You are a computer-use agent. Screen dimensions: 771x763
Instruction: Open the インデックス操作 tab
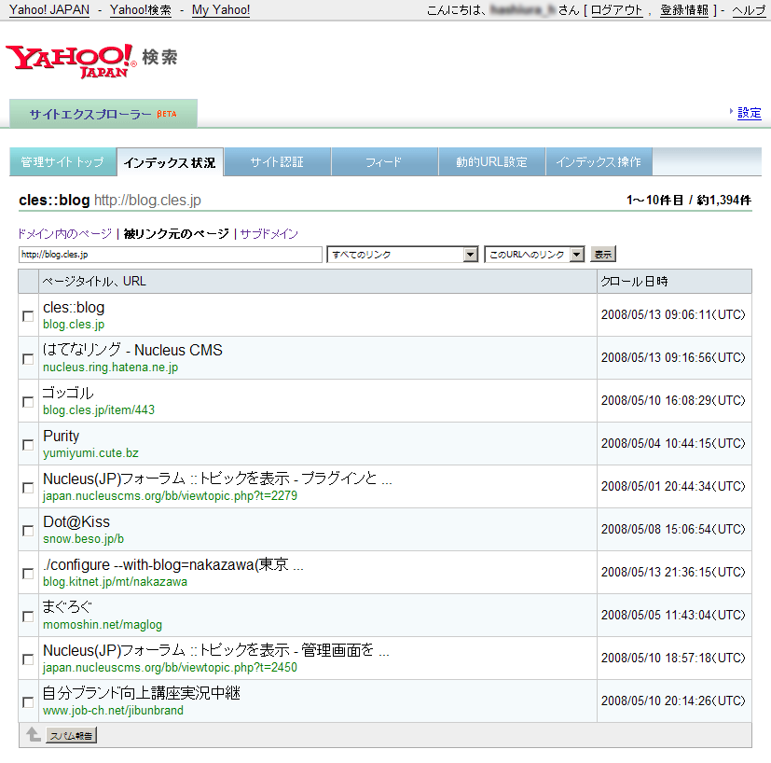pos(599,162)
